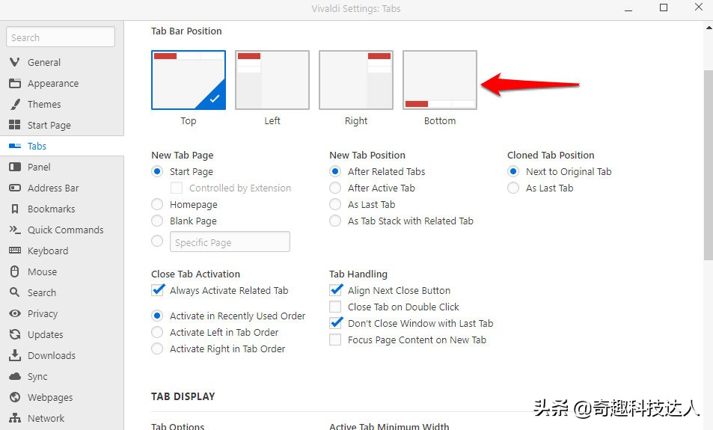Click the vertical scrollbar thumb
The image size is (713, 430).
coord(708,165)
